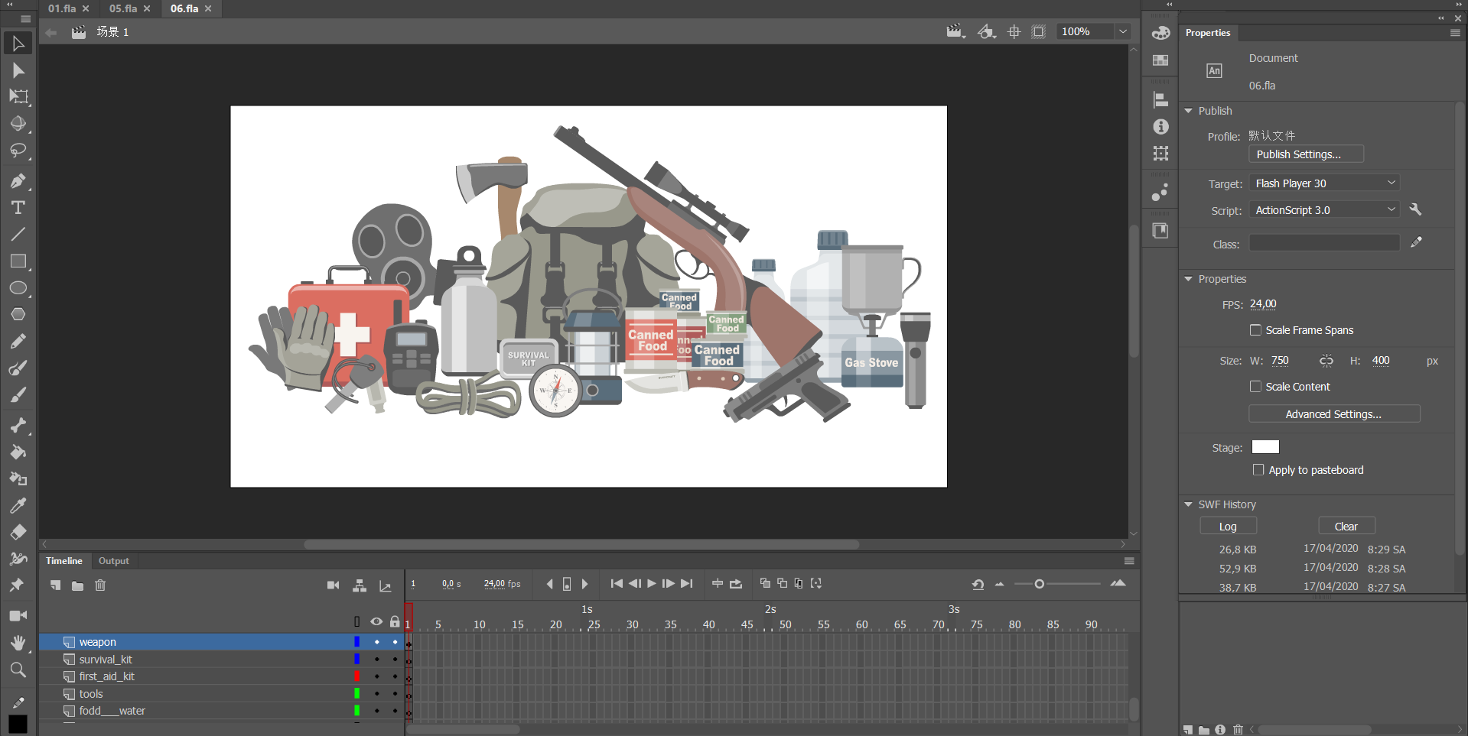Open the Flash Player 30 target dropdown
Image resolution: width=1468 pixels, height=736 pixels.
point(1324,183)
